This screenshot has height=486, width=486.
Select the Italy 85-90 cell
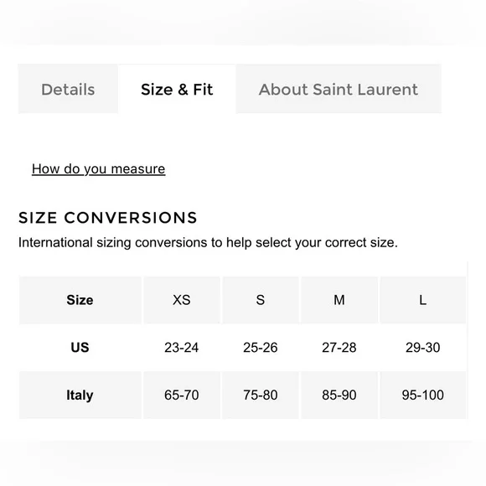pos(339,395)
